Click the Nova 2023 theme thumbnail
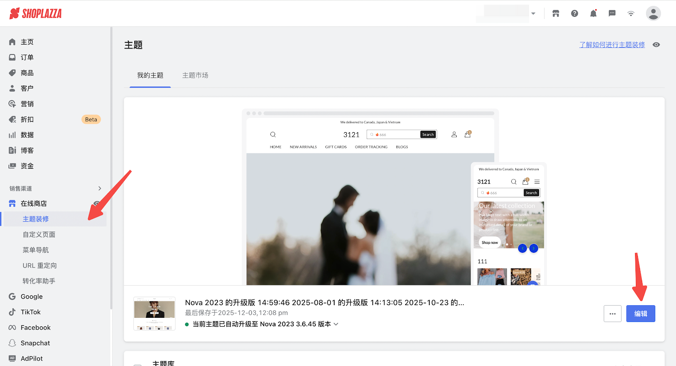Image resolution: width=676 pixels, height=366 pixels. point(154,314)
